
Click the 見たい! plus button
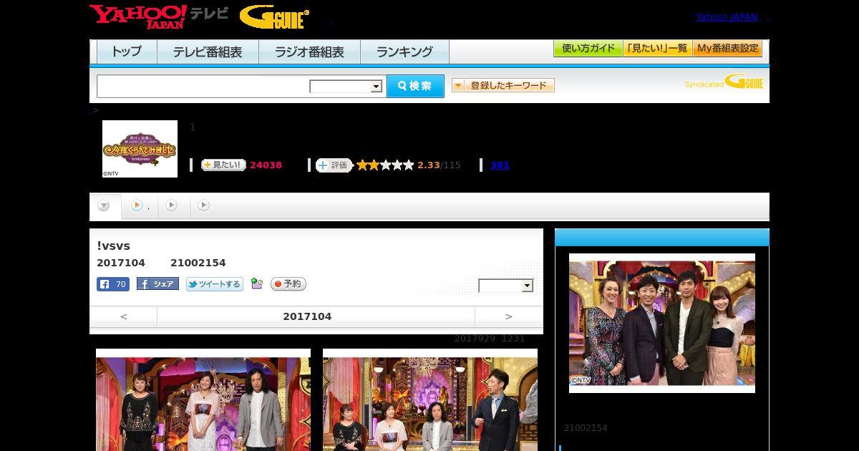click(223, 165)
